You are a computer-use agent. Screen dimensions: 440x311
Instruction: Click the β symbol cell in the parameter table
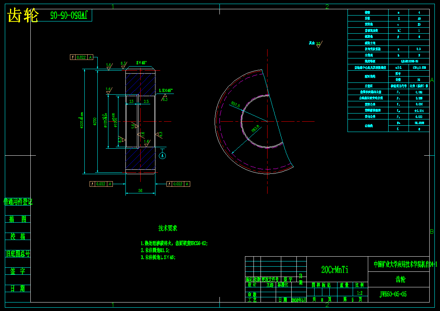coord(399,37)
